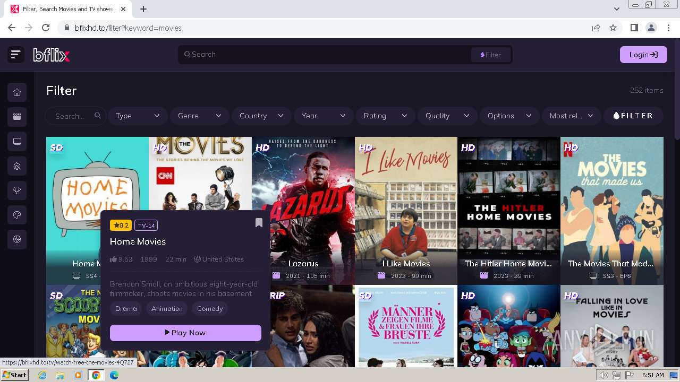The image size is (680, 382).
Task: Click the magnifier icon in the filter search box
Action: coord(98,116)
